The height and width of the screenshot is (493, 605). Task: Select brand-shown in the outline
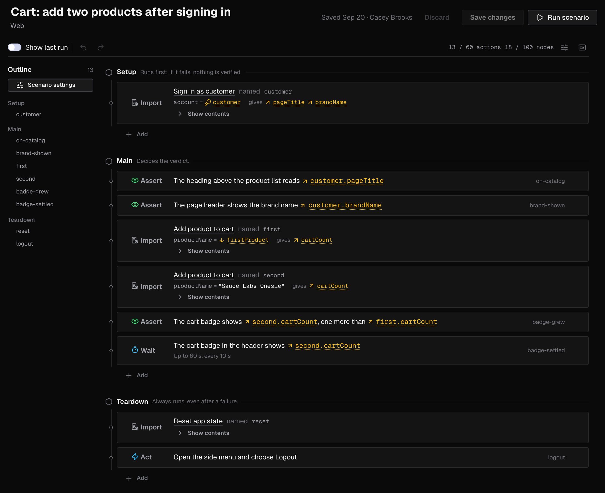(x=34, y=153)
